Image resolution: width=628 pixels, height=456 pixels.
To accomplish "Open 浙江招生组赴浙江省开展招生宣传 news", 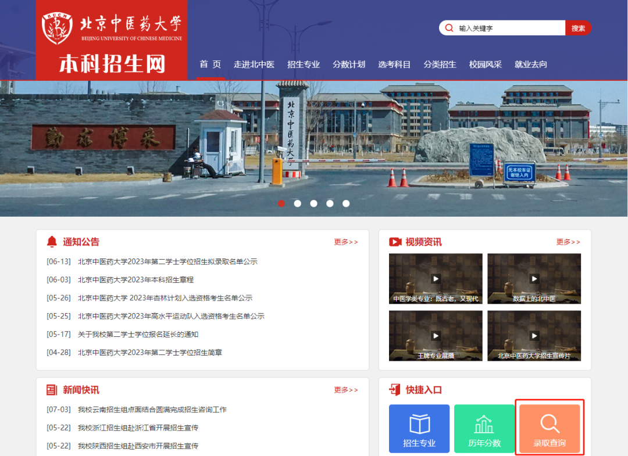I will [138, 428].
